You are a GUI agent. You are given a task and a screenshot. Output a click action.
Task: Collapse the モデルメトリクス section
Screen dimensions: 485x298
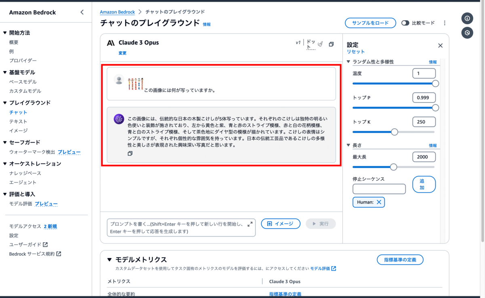110,260
